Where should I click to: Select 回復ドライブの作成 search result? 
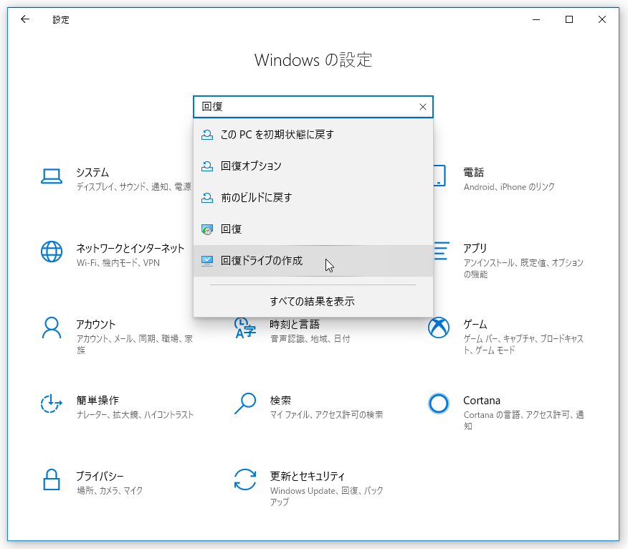click(x=313, y=261)
